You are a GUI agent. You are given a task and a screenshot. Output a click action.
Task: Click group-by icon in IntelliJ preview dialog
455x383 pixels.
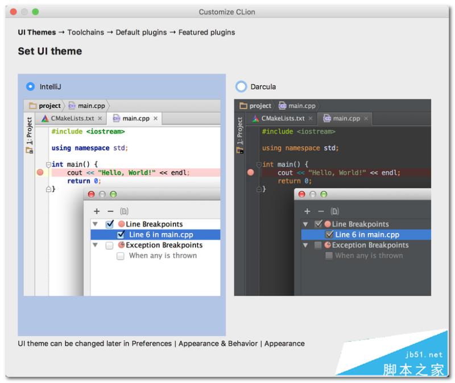[x=124, y=211]
